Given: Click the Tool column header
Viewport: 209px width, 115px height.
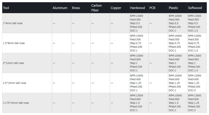Looking at the screenshot, I should coord(6,8).
